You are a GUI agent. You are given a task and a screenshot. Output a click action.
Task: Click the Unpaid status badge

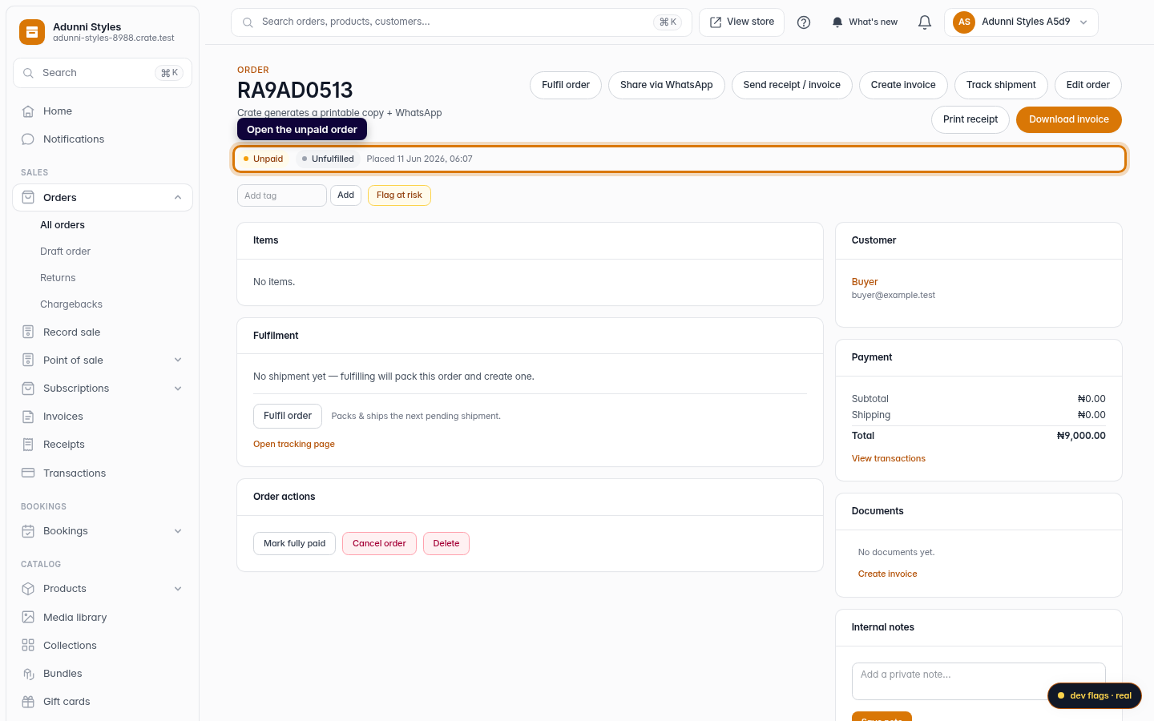click(263, 159)
